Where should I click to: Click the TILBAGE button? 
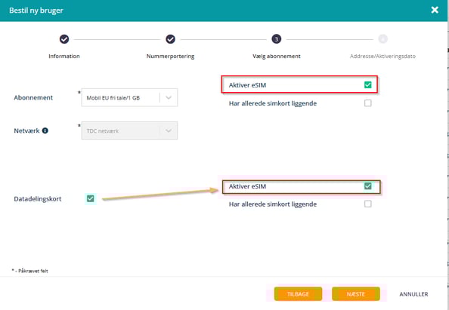pos(298,294)
